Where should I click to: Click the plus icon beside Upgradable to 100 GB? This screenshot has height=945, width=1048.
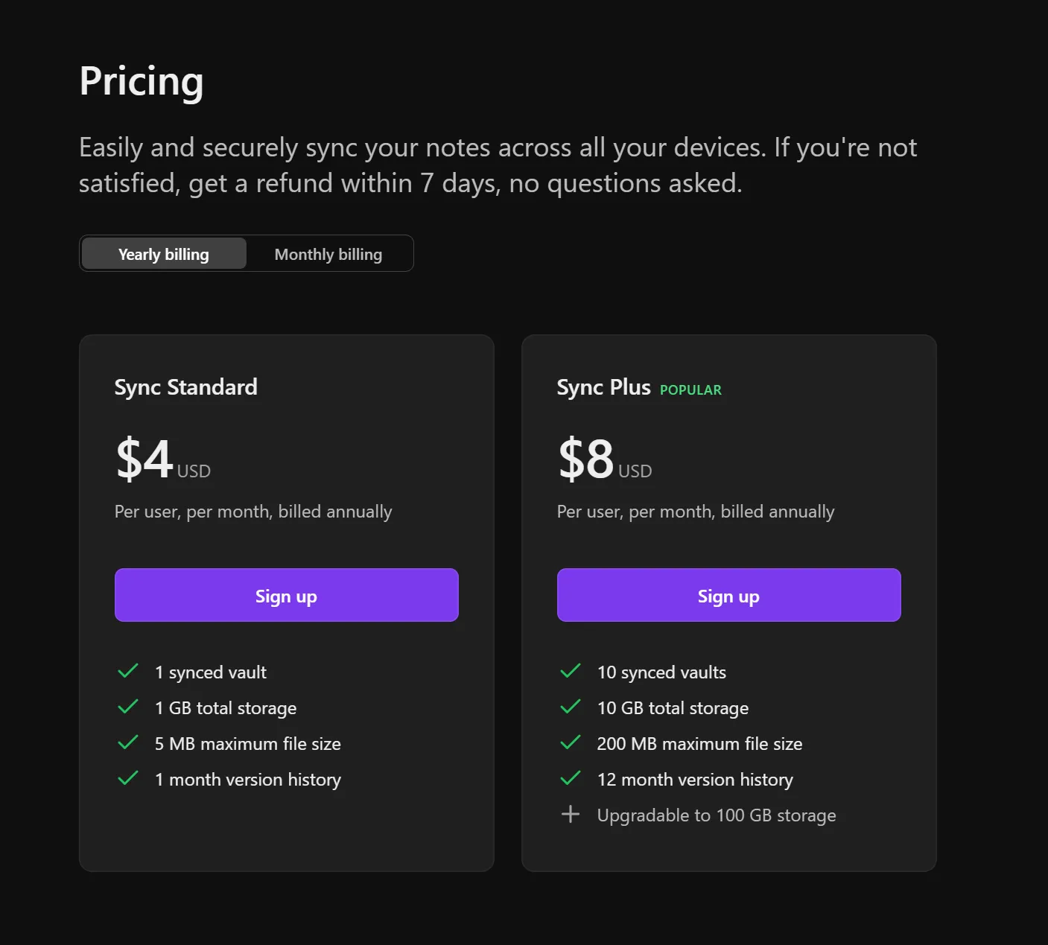click(571, 814)
